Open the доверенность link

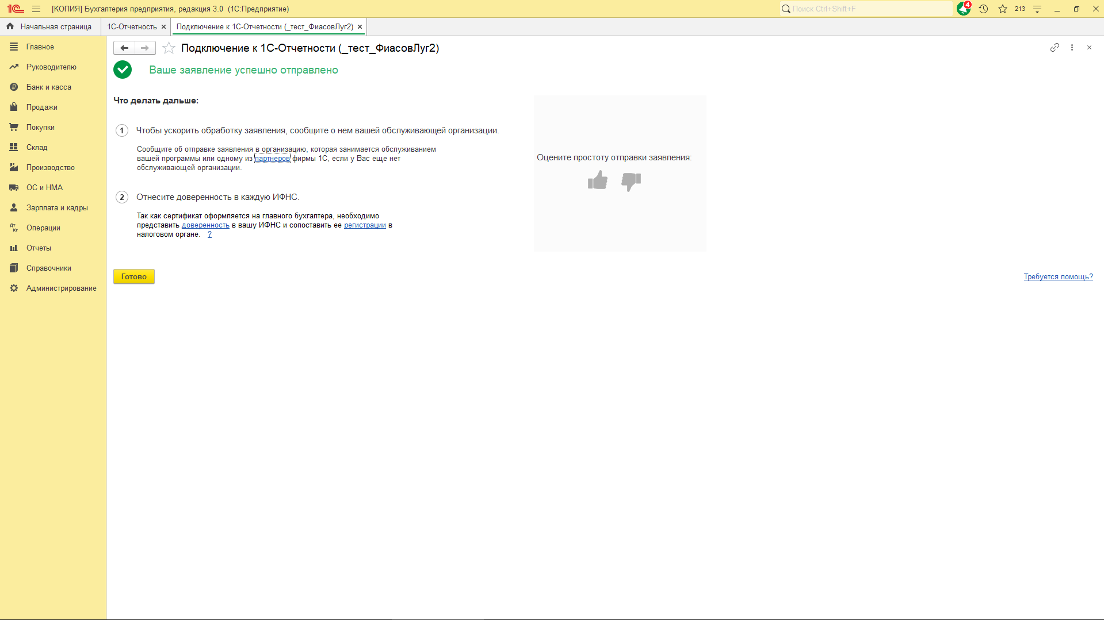tap(205, 225)
